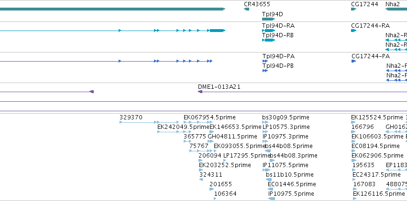
Task: Click the TpI94D gene feature
Action: 268,19
